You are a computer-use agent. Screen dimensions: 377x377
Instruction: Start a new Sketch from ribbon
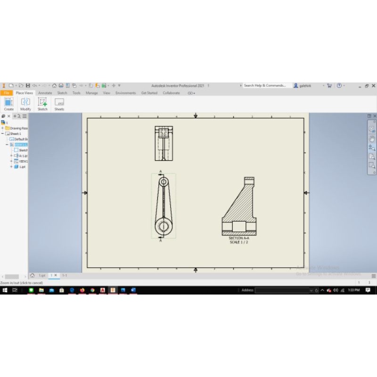[42, 104]
